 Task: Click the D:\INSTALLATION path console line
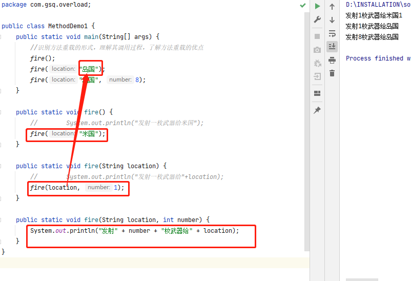[x=378, y=5]
